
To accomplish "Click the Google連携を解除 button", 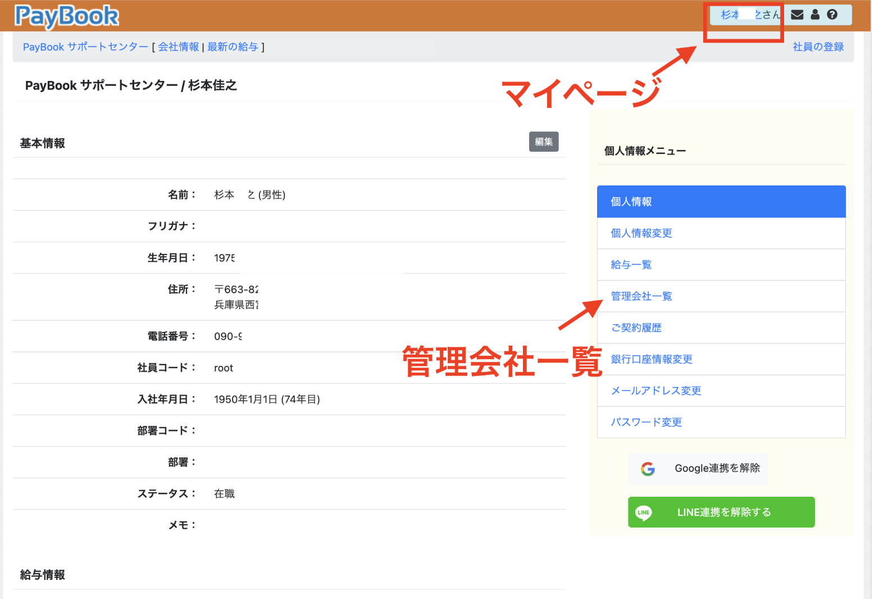I will point(698,469).
